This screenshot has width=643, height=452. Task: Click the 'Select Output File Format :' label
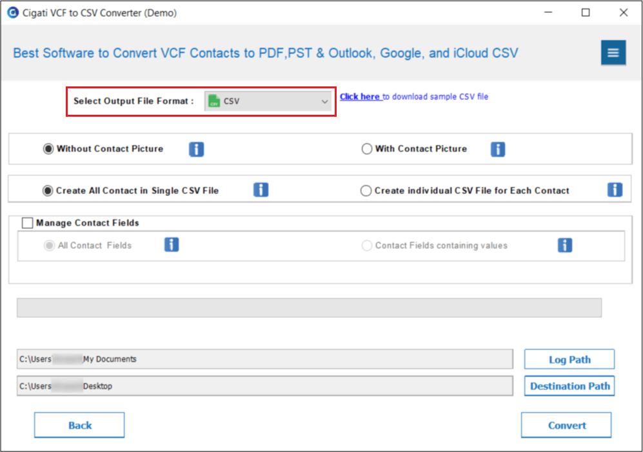134,101
